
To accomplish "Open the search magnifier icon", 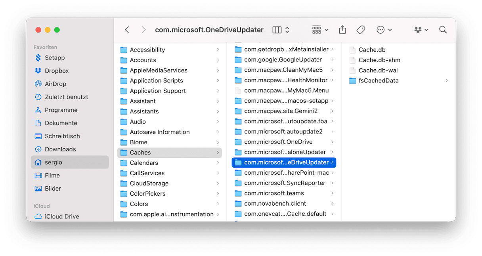I will [443, 30].
